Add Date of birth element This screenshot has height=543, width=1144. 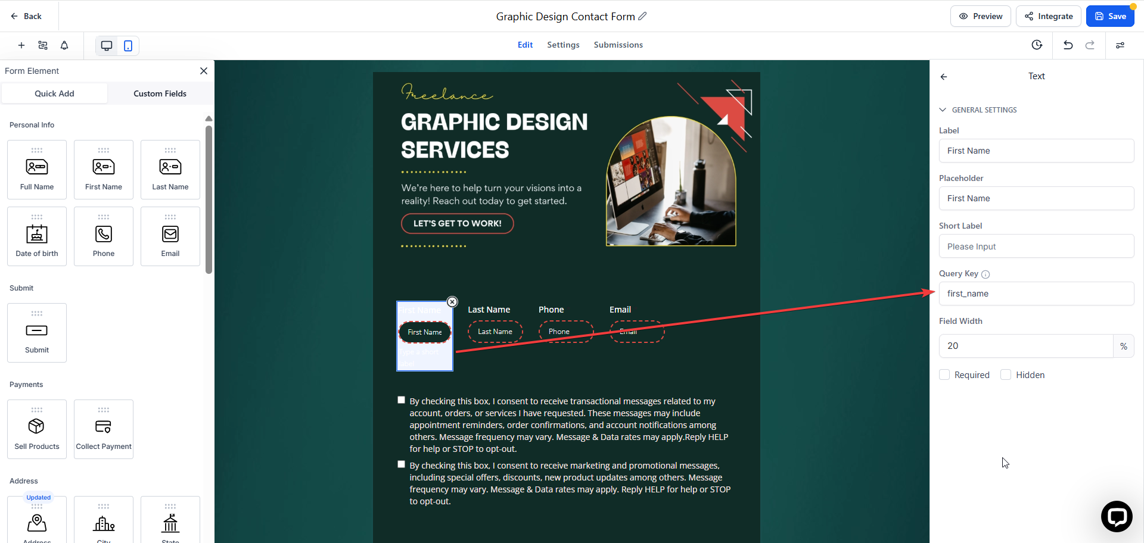coord(37,236)
